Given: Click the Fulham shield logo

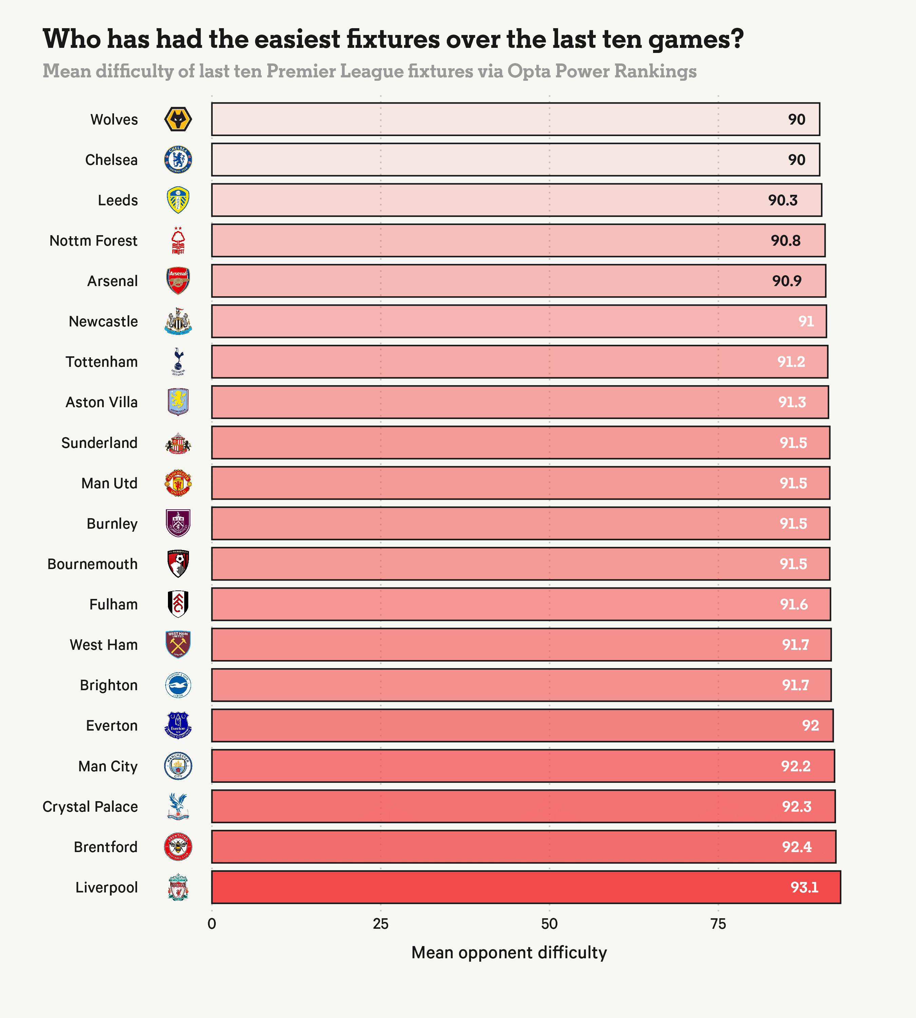Looking at the screenshot, I should pyautogui.click(x=178, y=604).
